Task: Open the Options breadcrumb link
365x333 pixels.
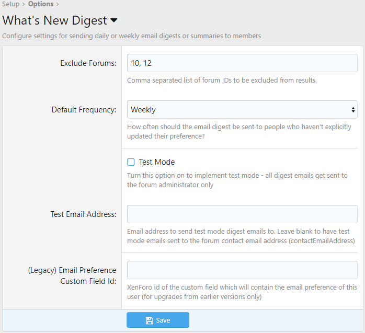Action: click(x=41, y=4)
